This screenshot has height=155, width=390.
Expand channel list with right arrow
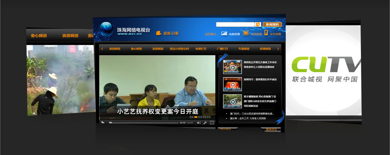(278, 49)
